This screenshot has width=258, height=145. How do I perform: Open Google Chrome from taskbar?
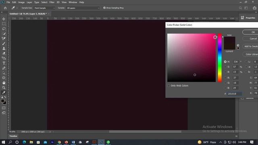59,142
